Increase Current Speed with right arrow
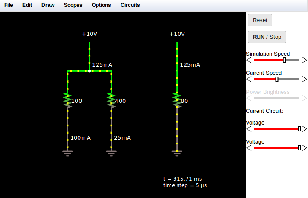Viewport: 308px width, 198px height. 304,79
